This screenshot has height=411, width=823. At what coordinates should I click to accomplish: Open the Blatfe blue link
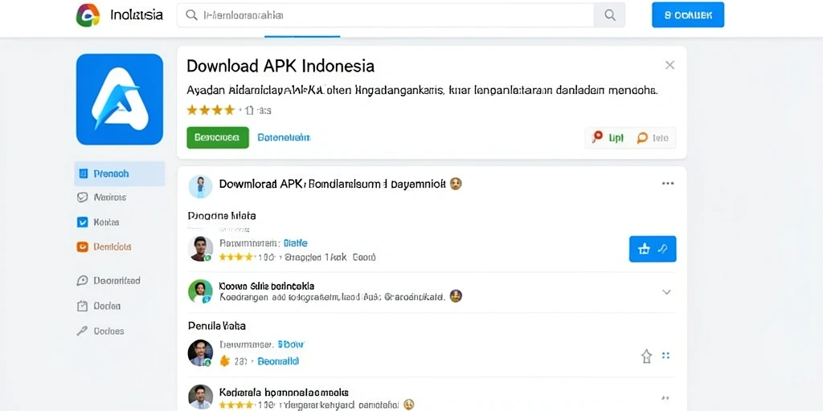[296, 243]
